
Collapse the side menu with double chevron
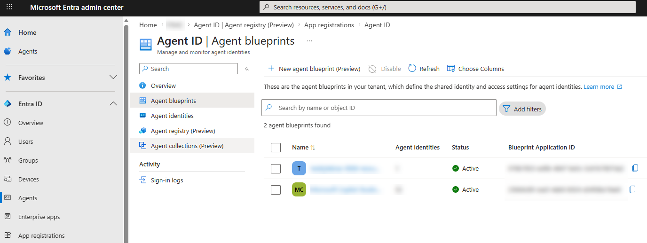(247, 69)
